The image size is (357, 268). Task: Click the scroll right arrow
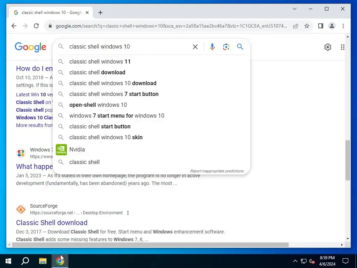click(x=342, y=245)
